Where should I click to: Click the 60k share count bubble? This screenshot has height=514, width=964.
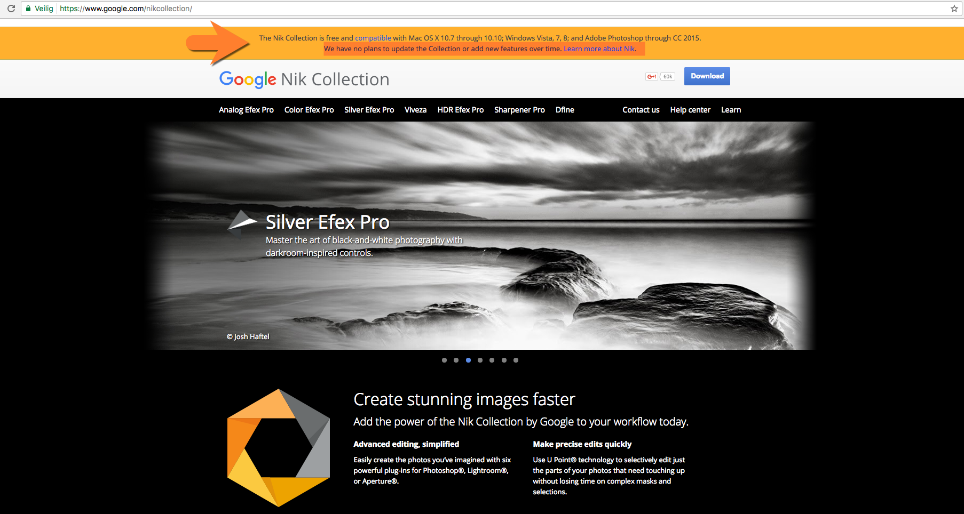[x=668, y=76]
